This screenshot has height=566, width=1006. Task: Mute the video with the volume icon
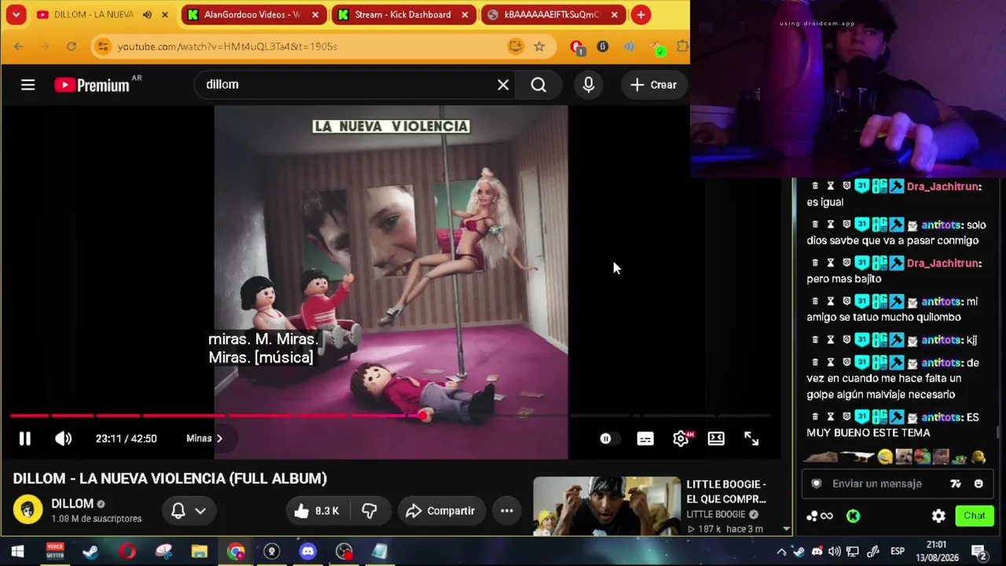coord(64,439)
